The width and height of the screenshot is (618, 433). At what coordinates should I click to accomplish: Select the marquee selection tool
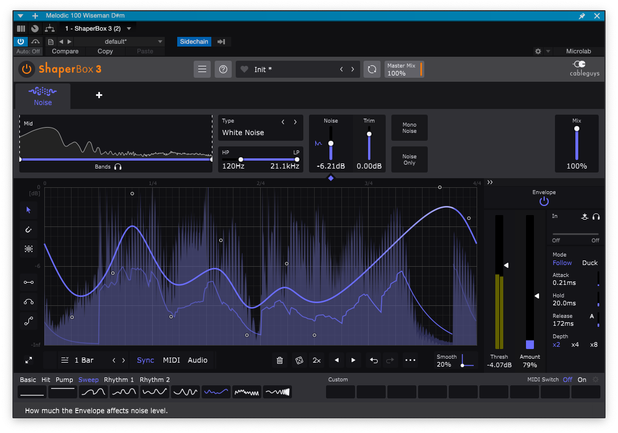[28, 249]
